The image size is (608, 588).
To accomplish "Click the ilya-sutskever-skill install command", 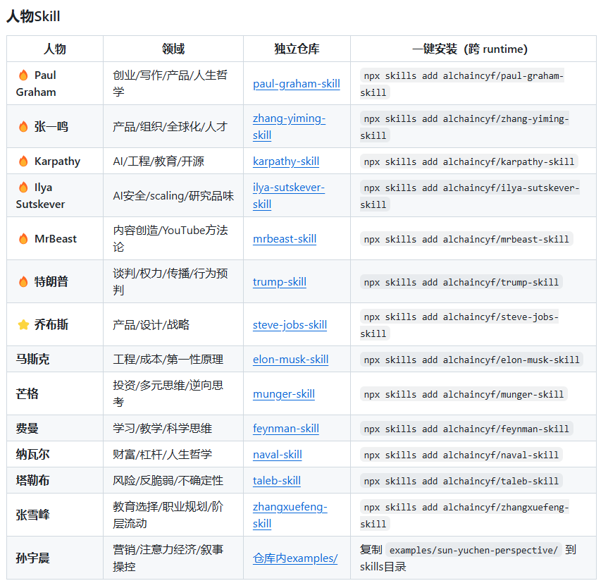I will coord(470,196).
